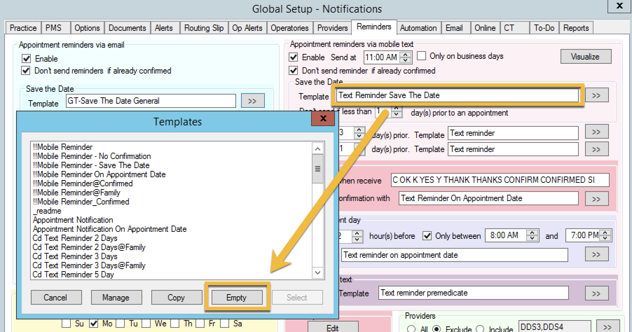Select '!!Mobile Reminder - Save The Date' template

[x=91, y=165]
